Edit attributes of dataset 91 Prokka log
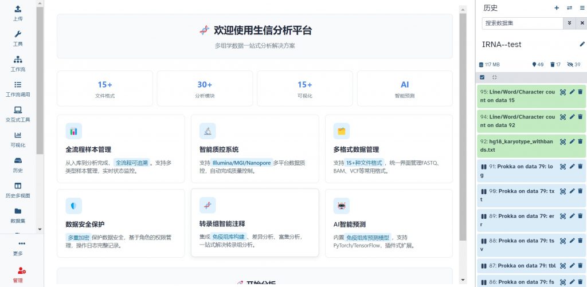This screenshot has width=587, height=287. [572, 167]
